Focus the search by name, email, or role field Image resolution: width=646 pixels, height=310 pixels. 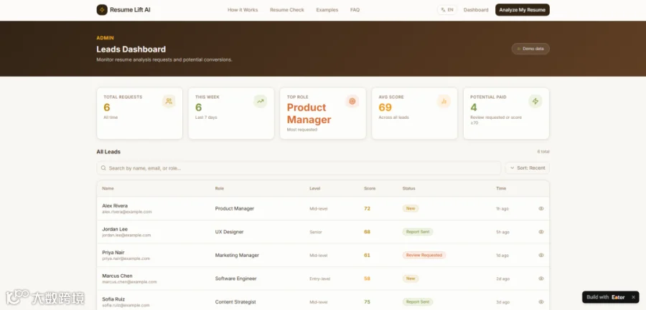pos(299,168)
